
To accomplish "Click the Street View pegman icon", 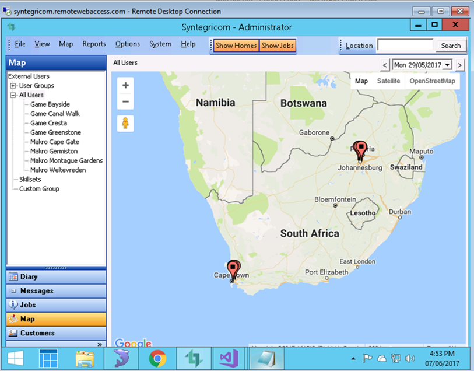I will (125, 124).
